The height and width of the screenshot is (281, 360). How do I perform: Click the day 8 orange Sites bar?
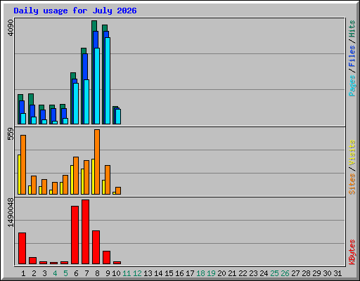click(x=97, y=162)
